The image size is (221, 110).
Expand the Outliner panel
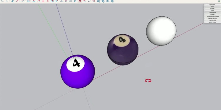coord(212,14)
